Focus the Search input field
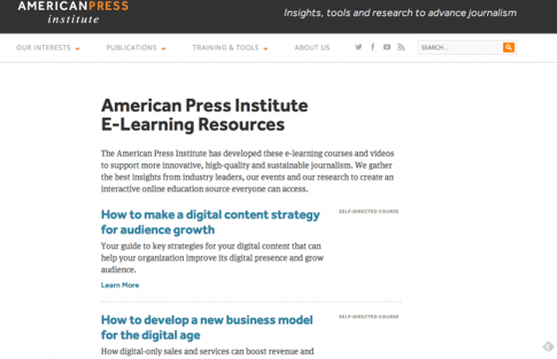557x359 pixels. [460, 47]
